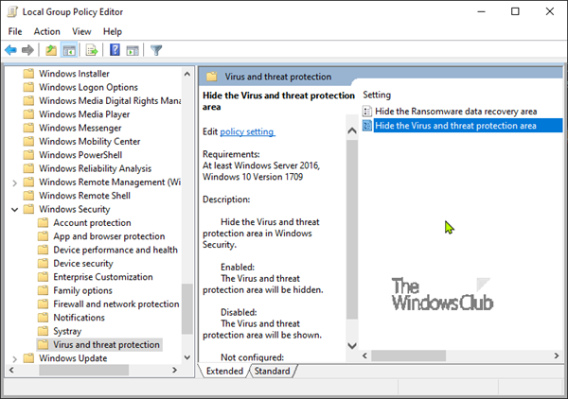Viewport: 568px width, 399px height.
Task: Click the policy setting link
Action: tap(247, 131)
